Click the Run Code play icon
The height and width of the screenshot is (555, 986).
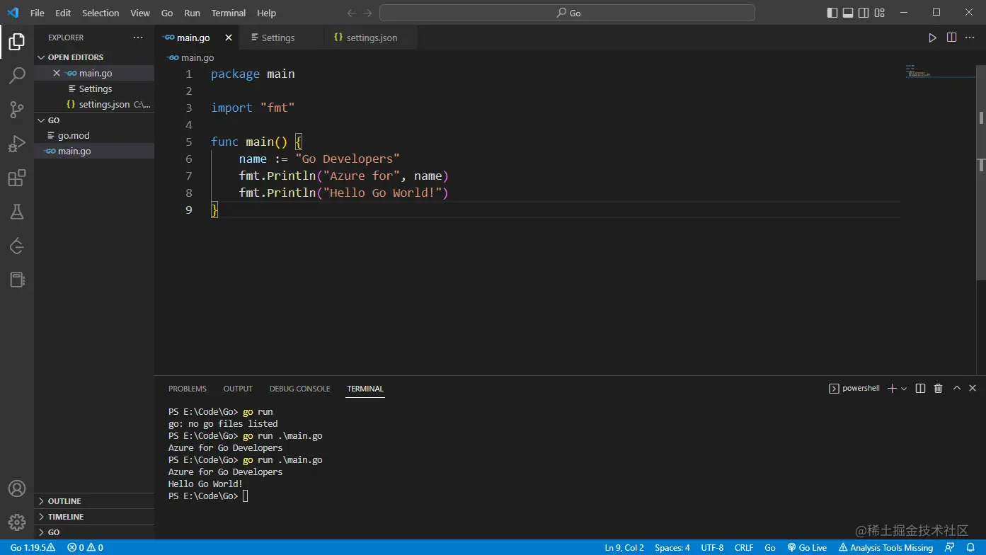[932, 38]
